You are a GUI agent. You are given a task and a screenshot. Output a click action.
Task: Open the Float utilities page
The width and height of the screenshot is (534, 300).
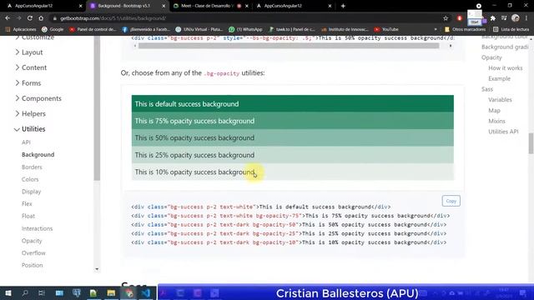coord(28,216)
